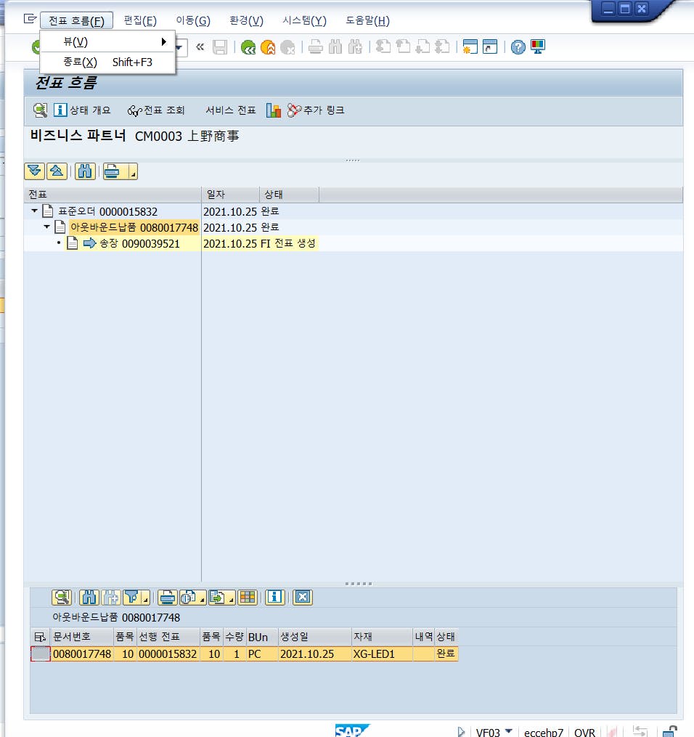Click the grid Find binoculars icon

click(x=89, y=598)
